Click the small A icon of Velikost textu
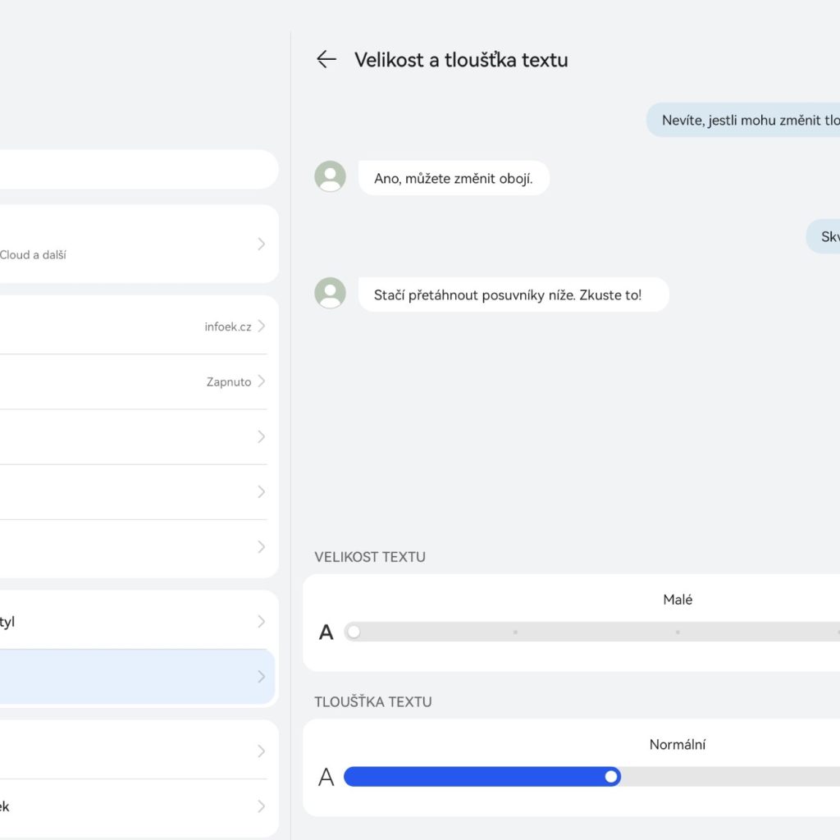Image resolution: width=840 pixels, height=840 pixels. (x=326, y=632)
